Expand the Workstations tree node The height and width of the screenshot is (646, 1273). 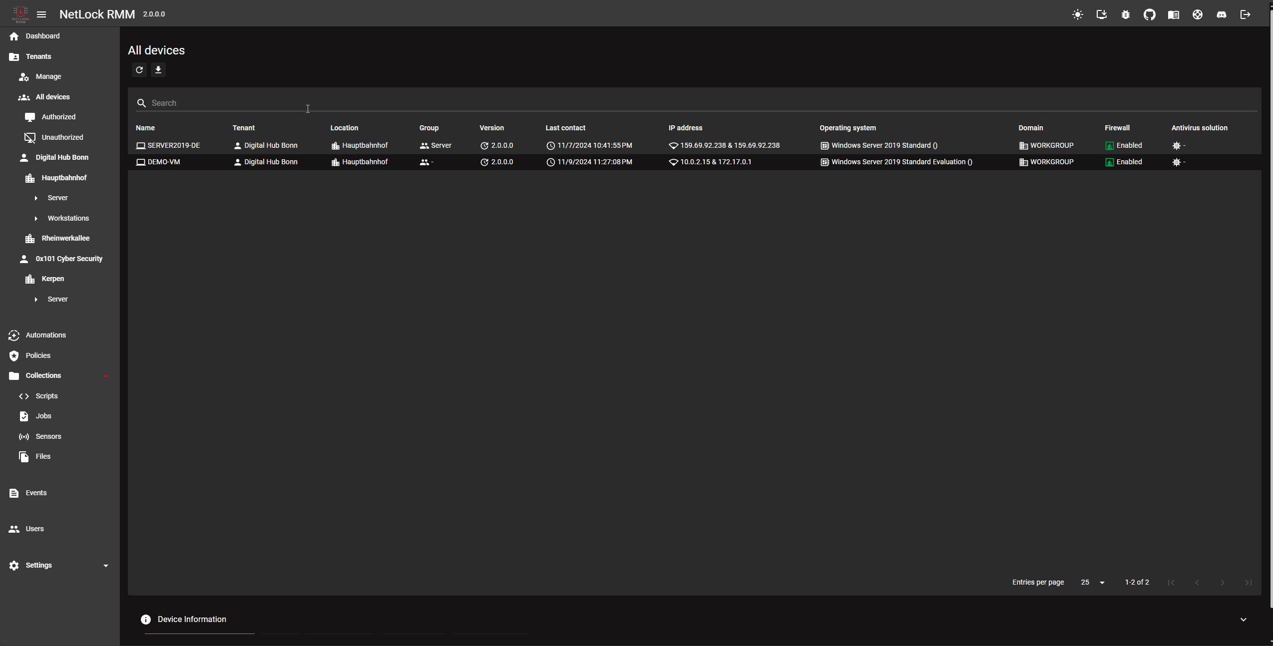point(36,219)
